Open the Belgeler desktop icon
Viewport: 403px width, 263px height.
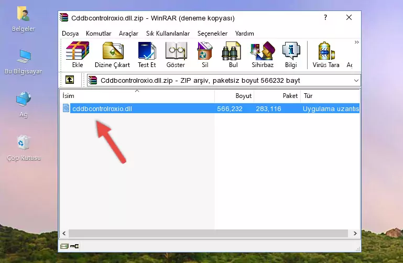pyautogui.click(x=23, y=19)
